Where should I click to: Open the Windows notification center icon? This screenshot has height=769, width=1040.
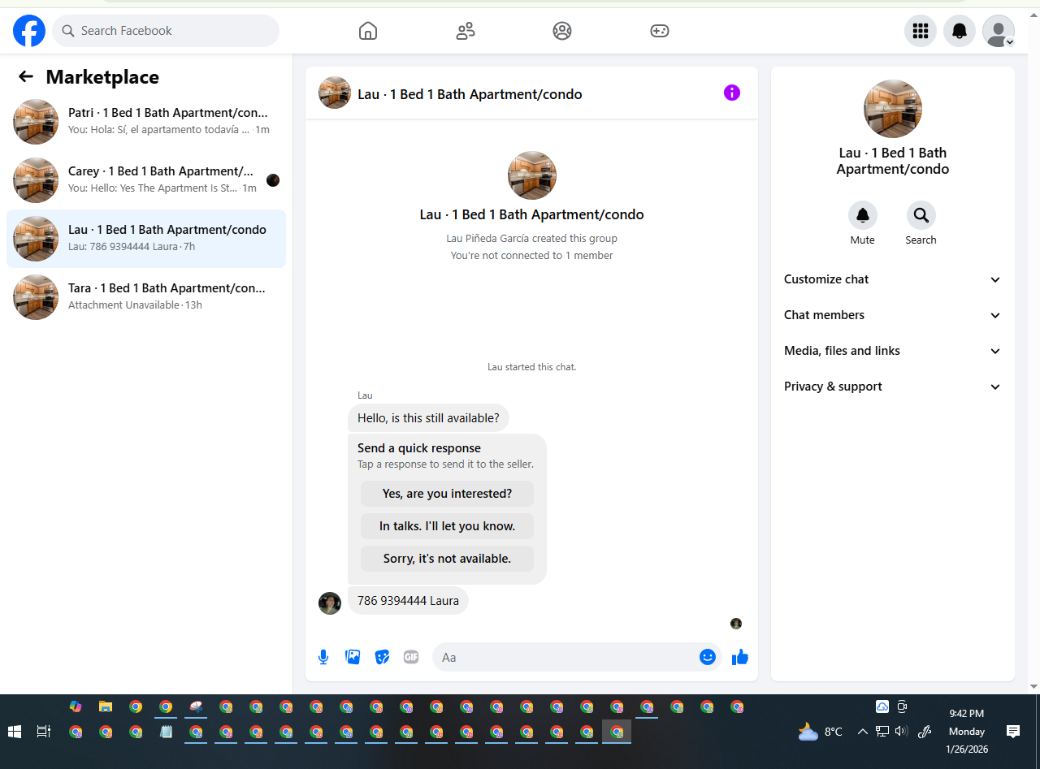point(1013,732)
